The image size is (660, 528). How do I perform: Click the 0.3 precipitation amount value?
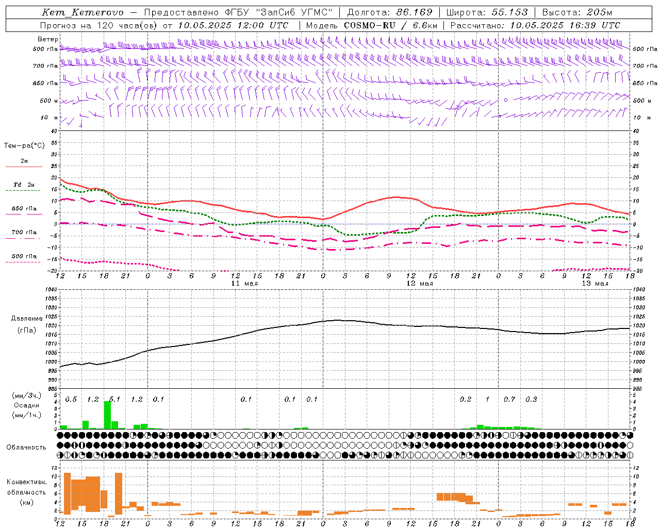click(531, 399)
